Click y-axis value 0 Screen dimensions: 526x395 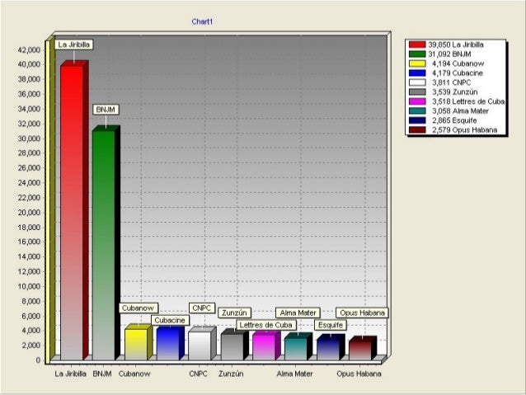[x=38, y=360]
